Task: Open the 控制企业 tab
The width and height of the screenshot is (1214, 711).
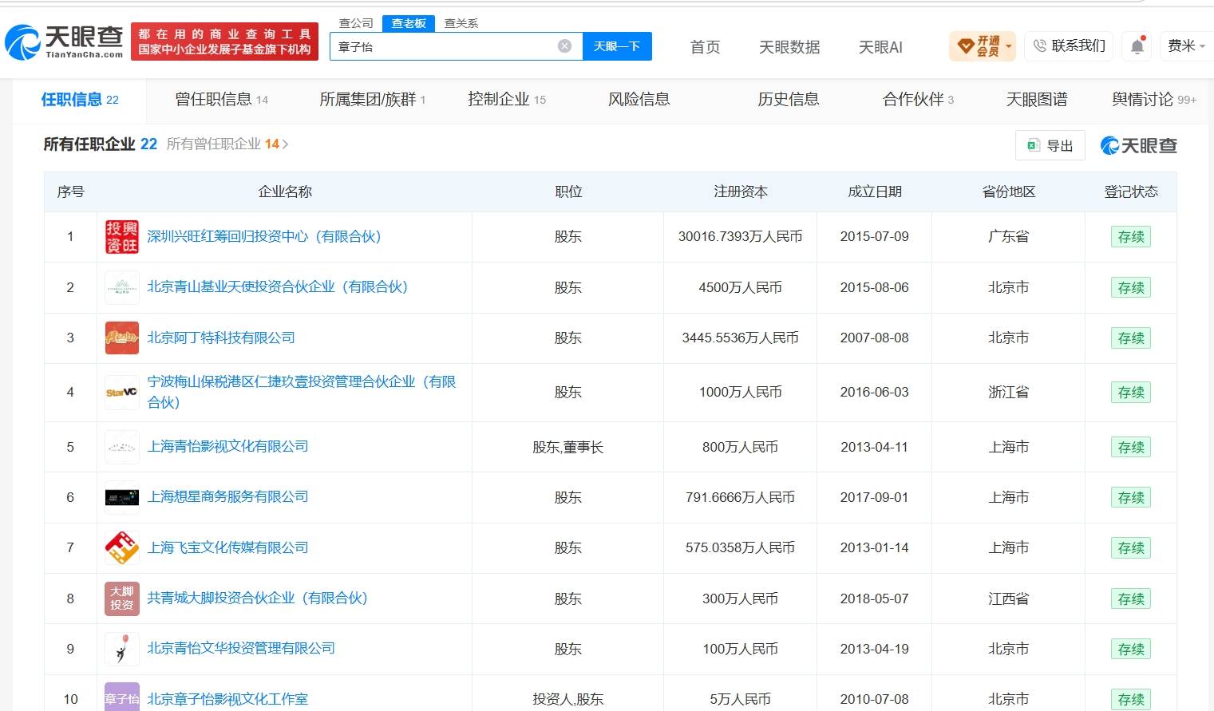Action: tap(507, 100)
